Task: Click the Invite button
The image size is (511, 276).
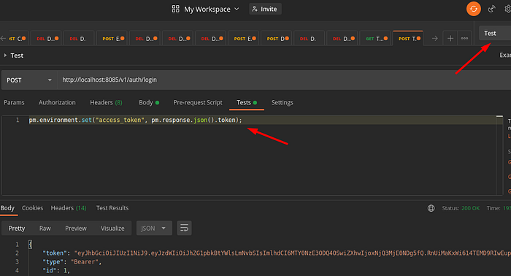Action: coord(265,9)
